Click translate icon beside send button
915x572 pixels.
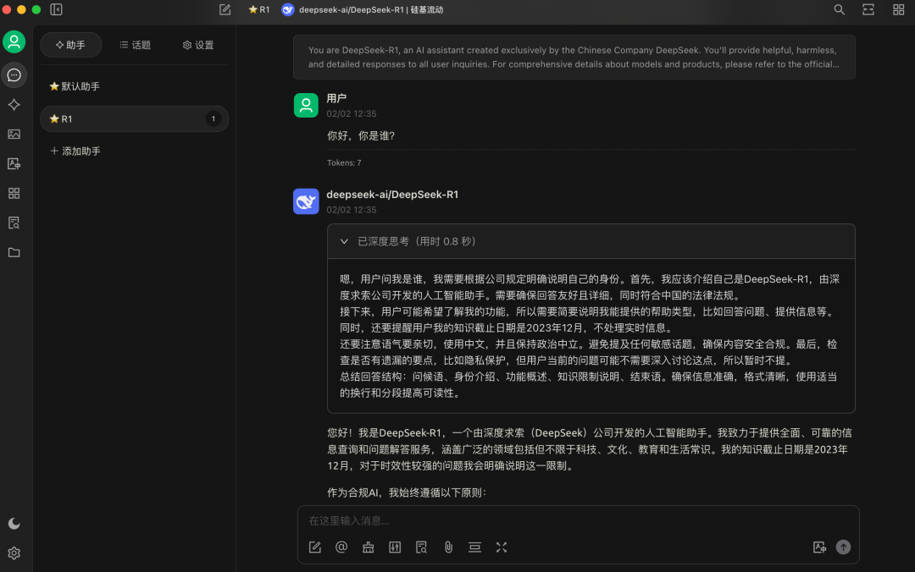(819, 547)
